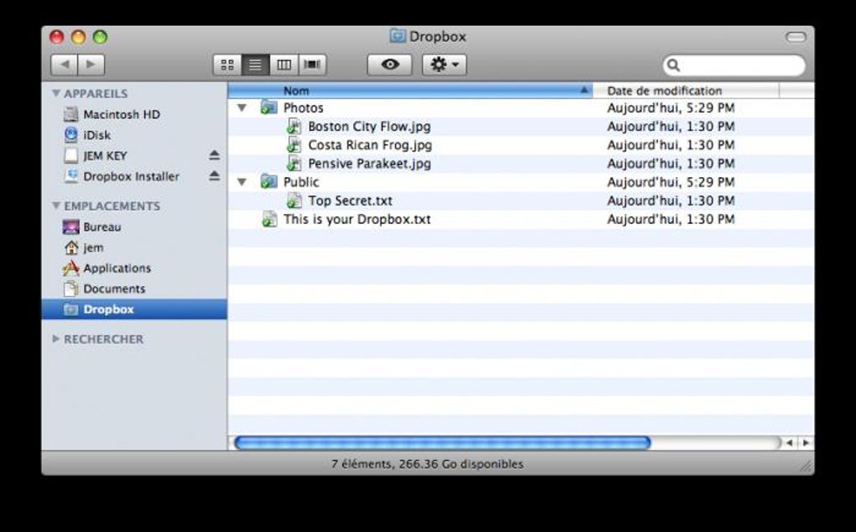Click the Photos modification date cell
This screenshot has height=532, width=856.
[671, 108]
